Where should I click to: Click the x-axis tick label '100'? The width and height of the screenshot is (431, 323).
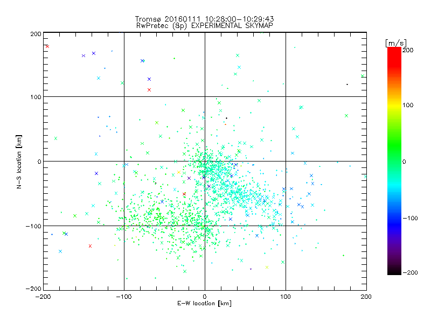coord(286,297)
